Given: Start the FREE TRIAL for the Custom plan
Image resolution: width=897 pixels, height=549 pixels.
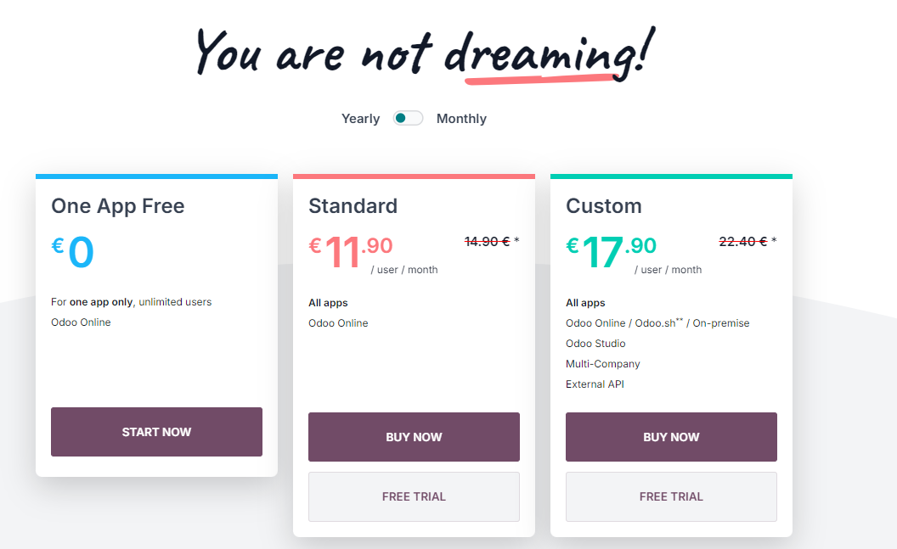Looking at the screenshot, I should (x=671, y=496).
